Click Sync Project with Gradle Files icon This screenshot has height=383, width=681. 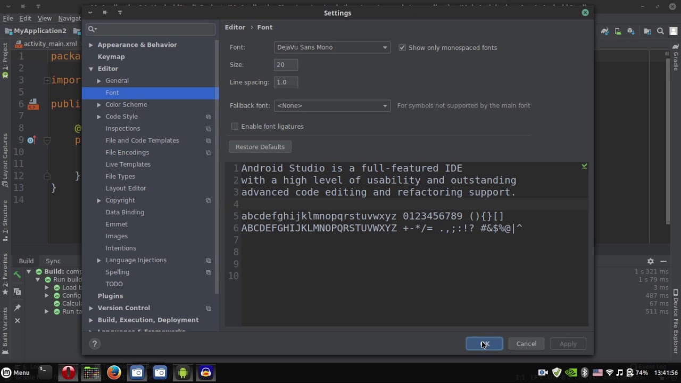606,31
